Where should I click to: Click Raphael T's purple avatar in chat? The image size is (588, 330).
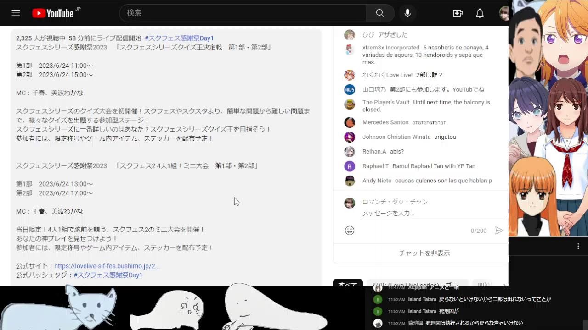350,166
